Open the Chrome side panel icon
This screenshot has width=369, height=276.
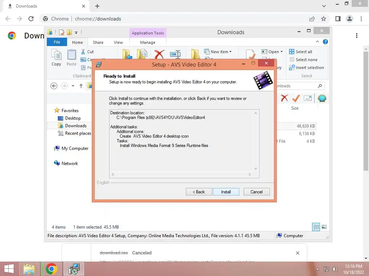pos(338,19)
